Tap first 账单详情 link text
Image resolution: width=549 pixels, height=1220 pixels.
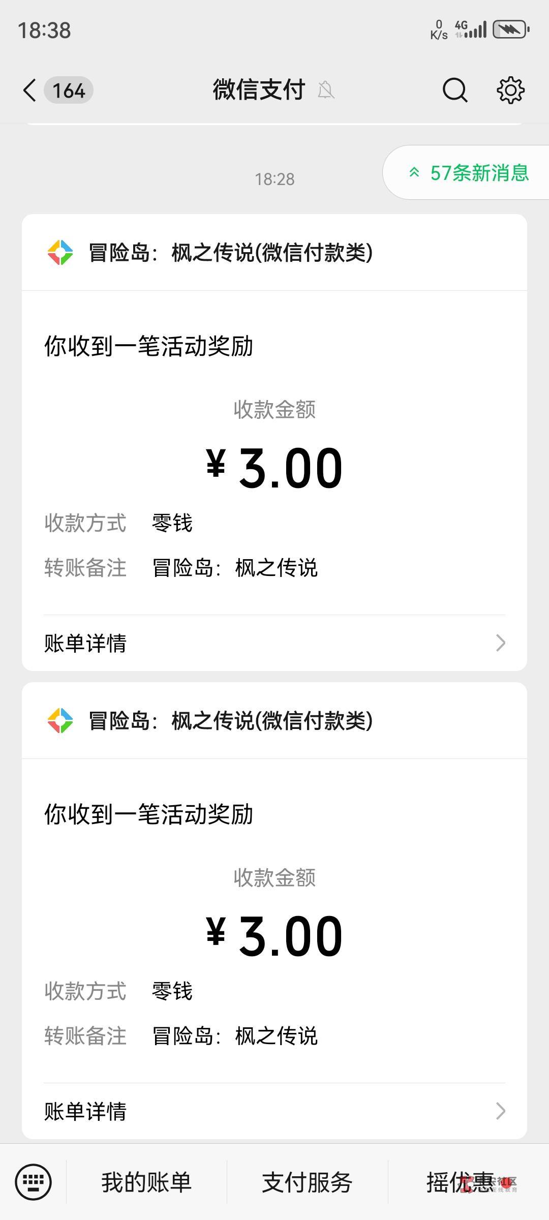point(85,643)
